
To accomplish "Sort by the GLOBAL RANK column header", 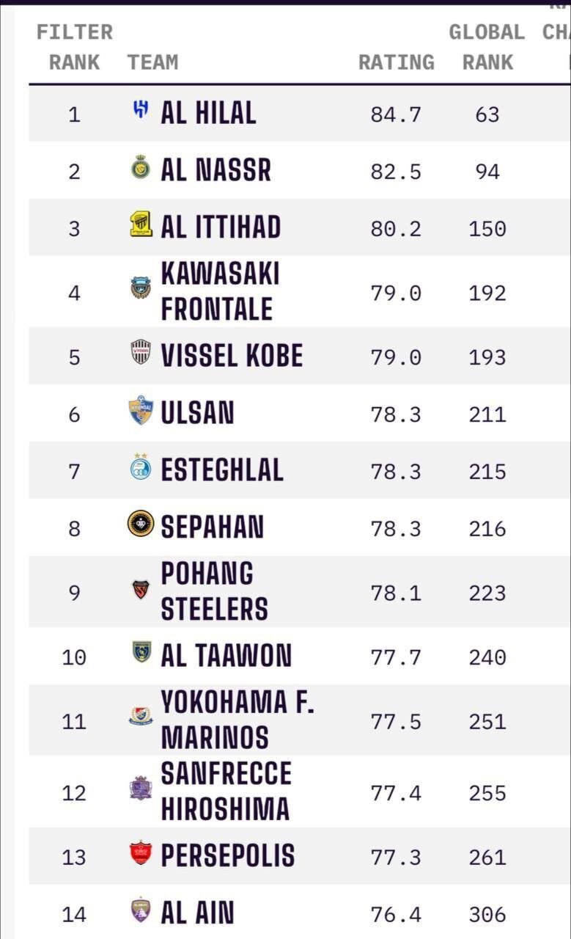I will pos(487,48).
